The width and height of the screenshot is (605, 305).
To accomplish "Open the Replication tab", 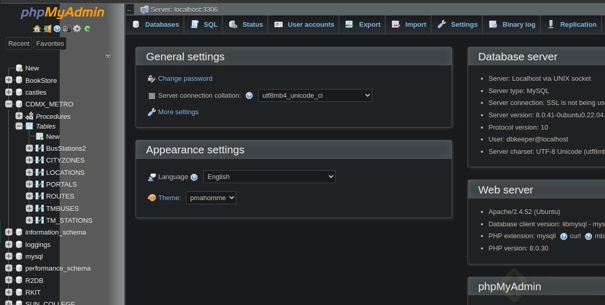I will coord(572,24).
